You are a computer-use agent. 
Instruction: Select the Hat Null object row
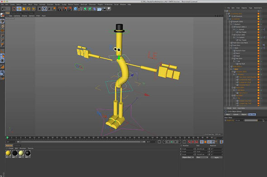tap(242, 64)
